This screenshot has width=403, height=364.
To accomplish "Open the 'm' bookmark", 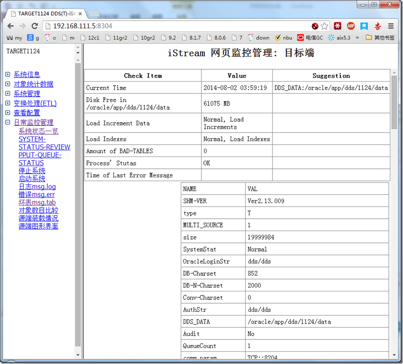I will (x=68, y=38).
